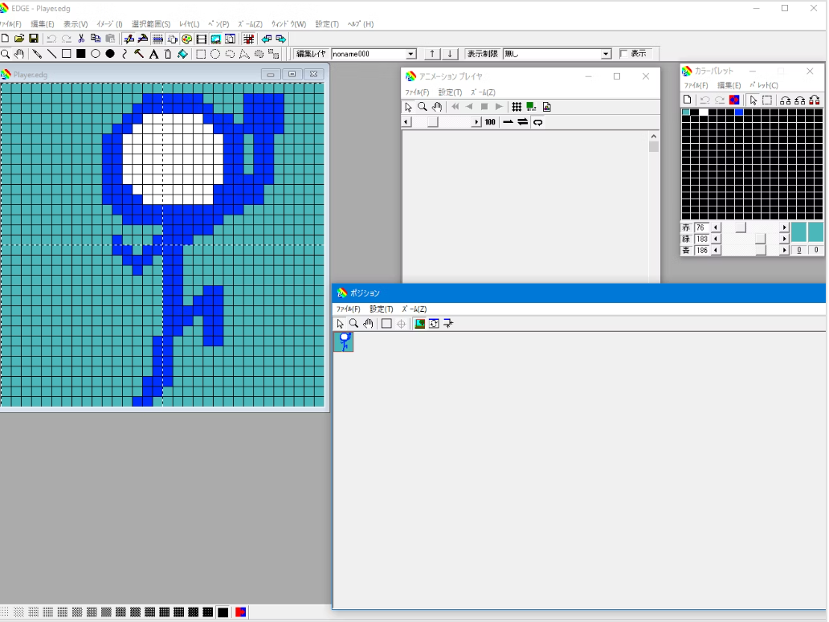The image size is (829, 622).
Task: Open the 編集レイヤ layer dropdown
Action: [x=411, y=54]
